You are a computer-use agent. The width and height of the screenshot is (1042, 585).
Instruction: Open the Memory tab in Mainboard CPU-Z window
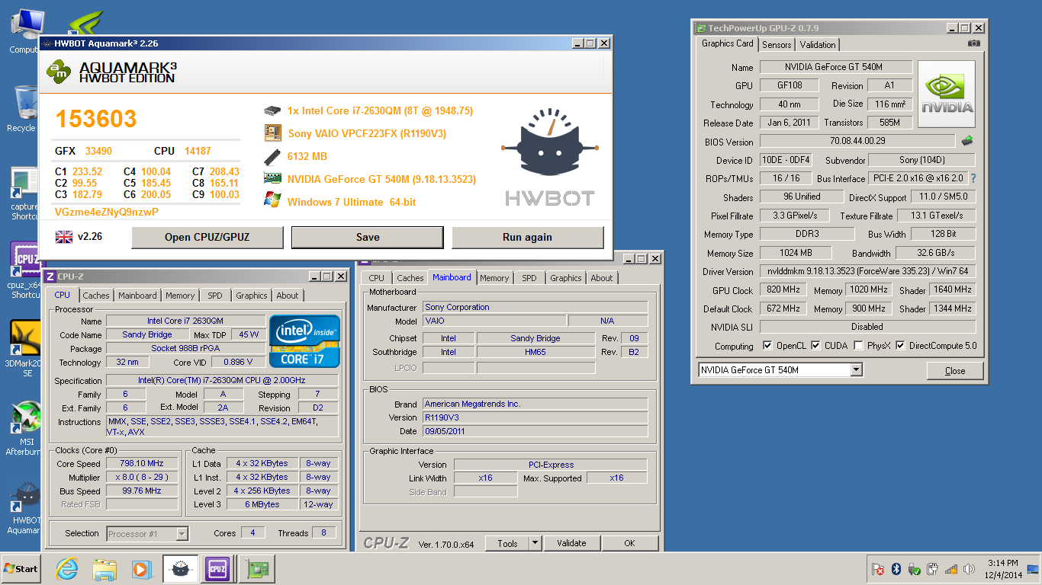click(x=494, y=278)
